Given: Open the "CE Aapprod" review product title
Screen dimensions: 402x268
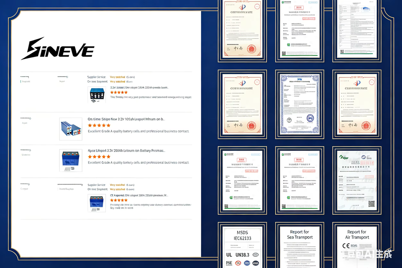Looking at the screenshot, I should point(139,196).
